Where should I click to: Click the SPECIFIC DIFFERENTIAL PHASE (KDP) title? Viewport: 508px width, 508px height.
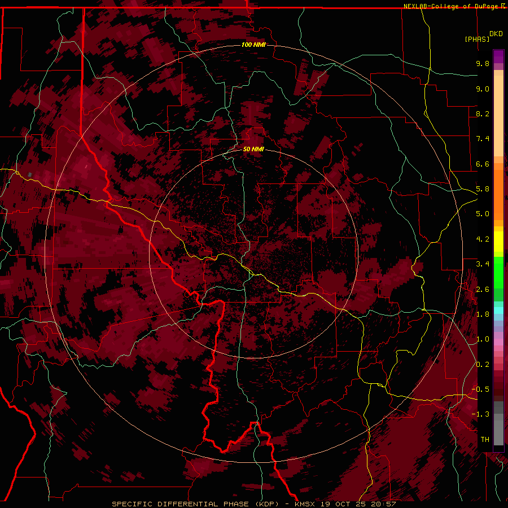tap(195, 504)
